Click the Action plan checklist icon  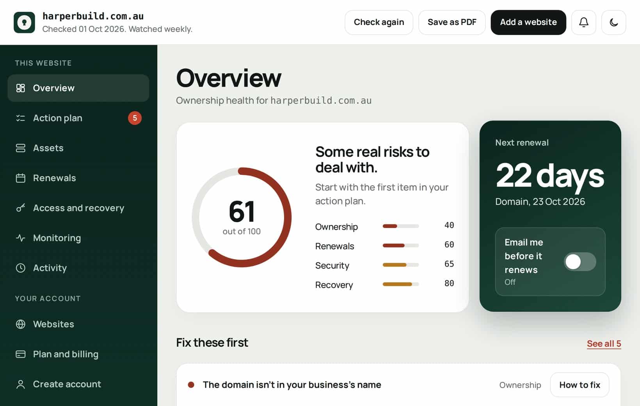20,118
